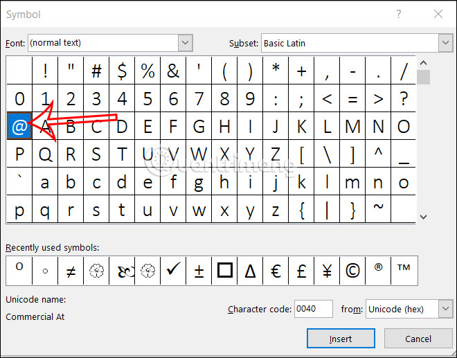Select lowercase letter k in the grid
The image size is (457, 358).
pos(301,181)
